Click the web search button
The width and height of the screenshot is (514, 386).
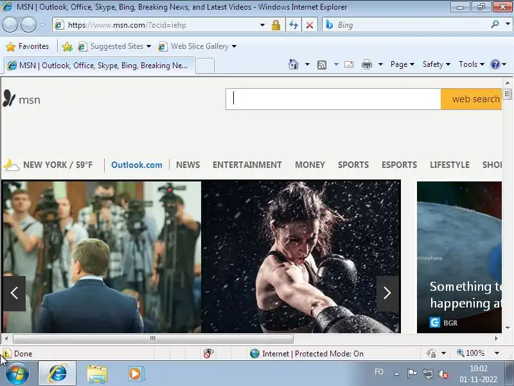coord(472,99)
